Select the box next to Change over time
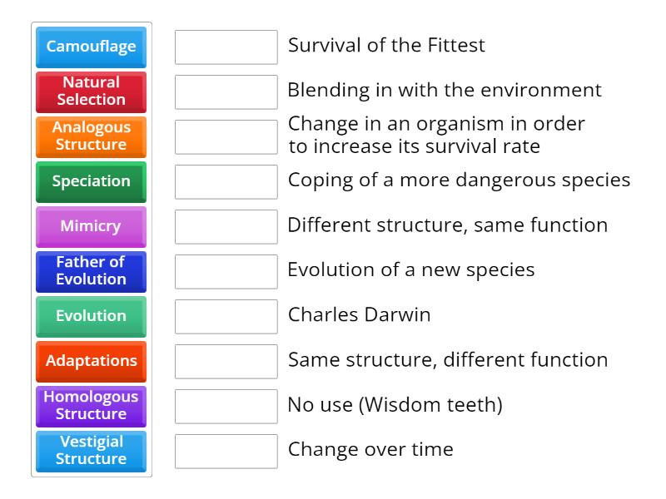The width and height of the screenshot is (666, 499). [226, 451]
